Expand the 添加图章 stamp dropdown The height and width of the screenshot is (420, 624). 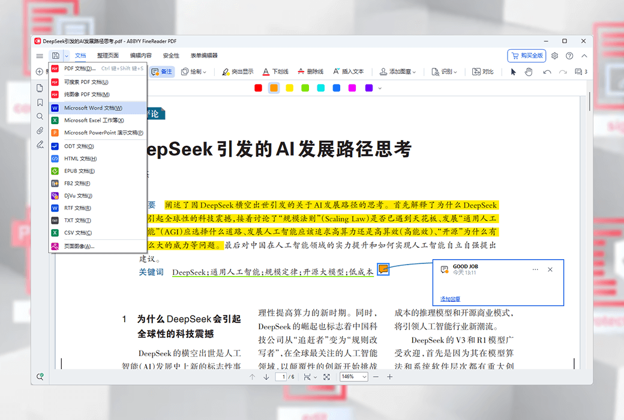398,71
